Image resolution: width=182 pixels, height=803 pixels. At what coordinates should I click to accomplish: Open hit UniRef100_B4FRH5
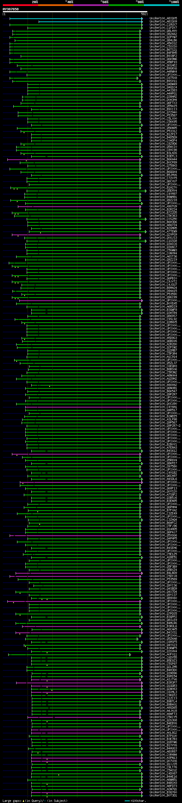point(163,53)
